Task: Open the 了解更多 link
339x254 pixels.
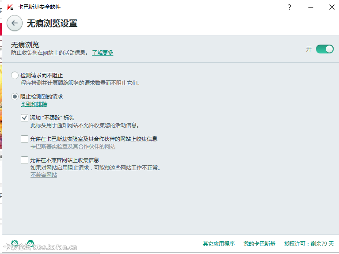Action: click(103, 53)
